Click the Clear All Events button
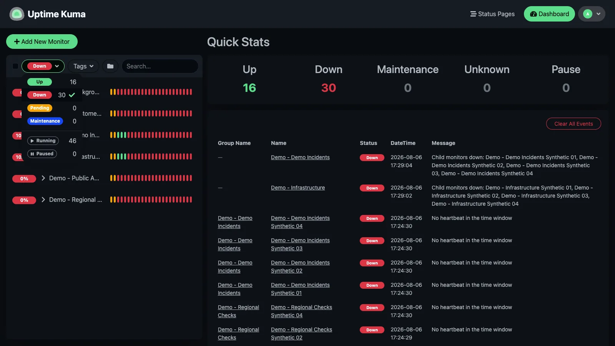Viewport: 615px width, 346px height. pyautogui.click(x=573, y=124)
